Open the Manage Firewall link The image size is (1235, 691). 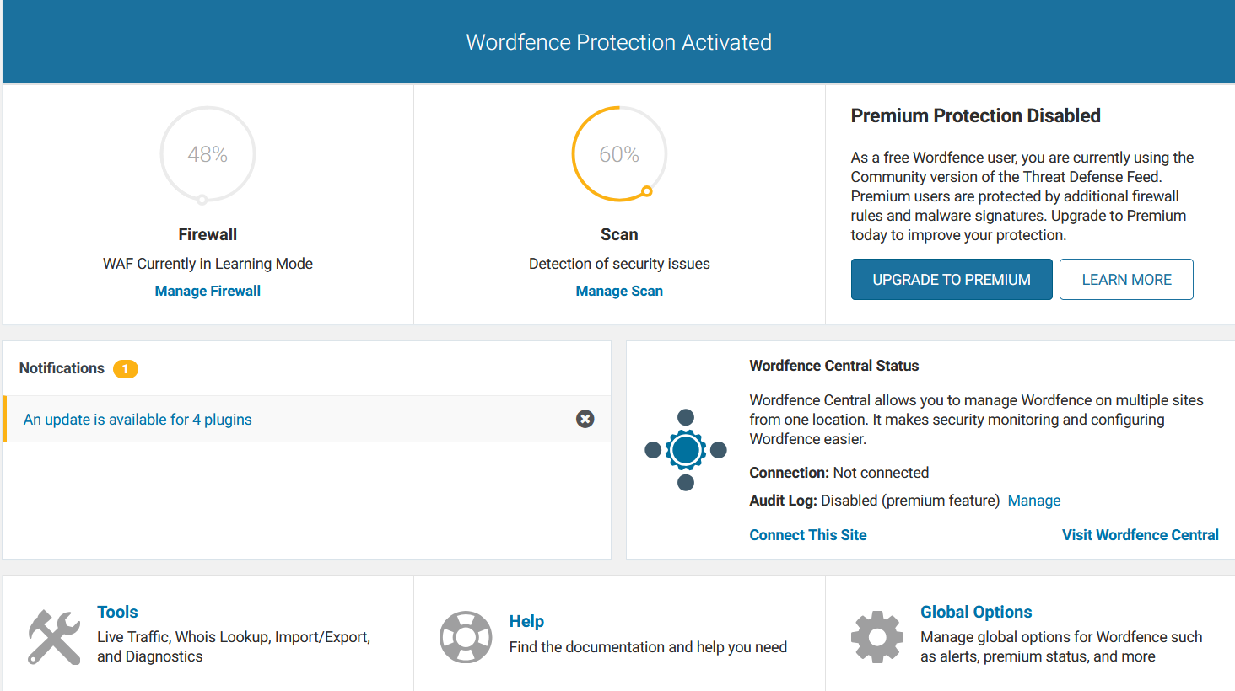[208, 291]
